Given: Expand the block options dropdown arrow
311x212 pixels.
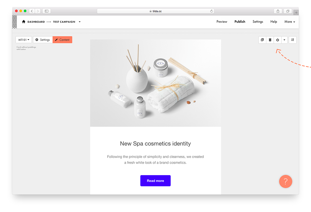Looking at the screenshot, I should [284, 40].
